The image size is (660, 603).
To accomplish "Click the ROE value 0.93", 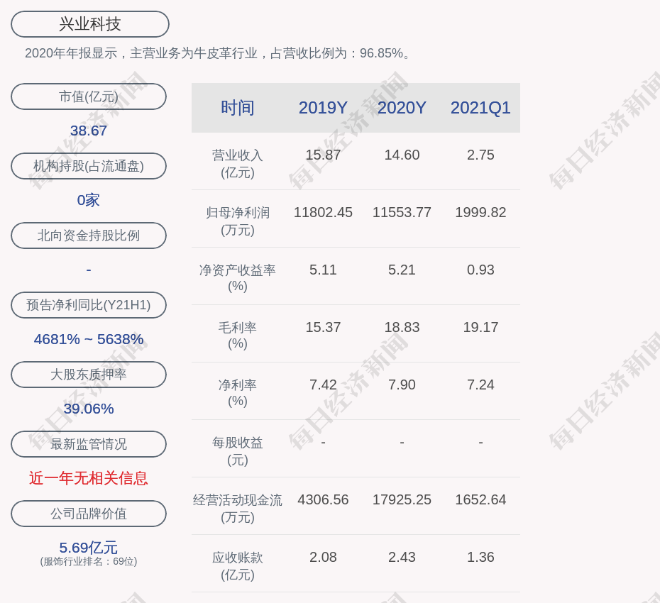I will tap(480, 270).
